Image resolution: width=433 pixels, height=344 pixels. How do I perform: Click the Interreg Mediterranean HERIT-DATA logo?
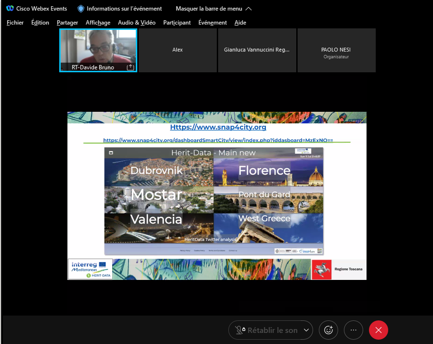tap(90, 269)
